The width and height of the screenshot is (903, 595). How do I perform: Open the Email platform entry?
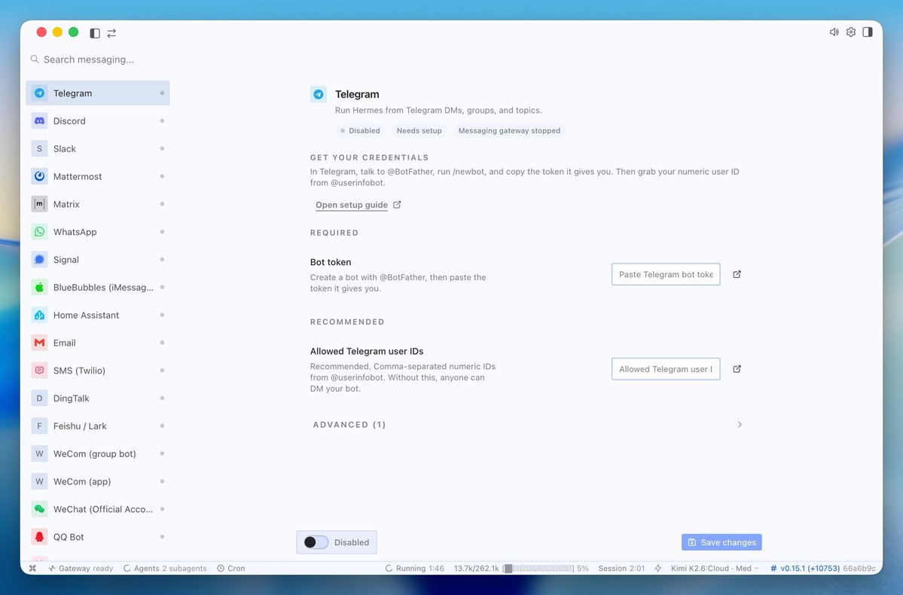point(97,343)
